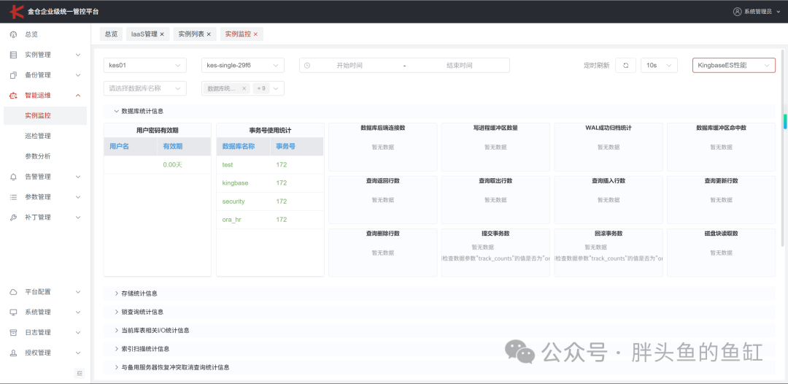Click the kingbase database row
This screenshot has height=384, width=788.
coord(270,183)
